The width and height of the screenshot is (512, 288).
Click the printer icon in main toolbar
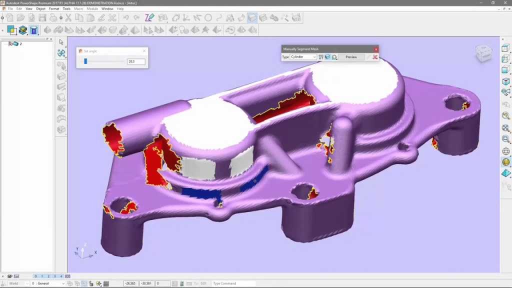pos(53,17)
